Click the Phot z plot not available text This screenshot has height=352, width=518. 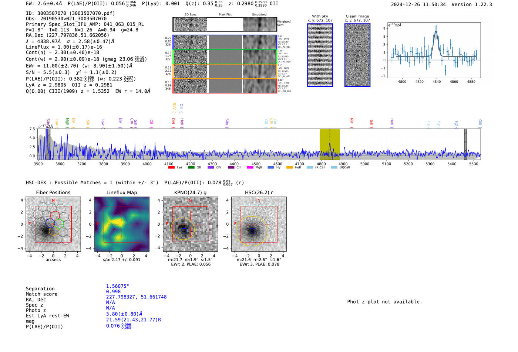coord(384,302)
